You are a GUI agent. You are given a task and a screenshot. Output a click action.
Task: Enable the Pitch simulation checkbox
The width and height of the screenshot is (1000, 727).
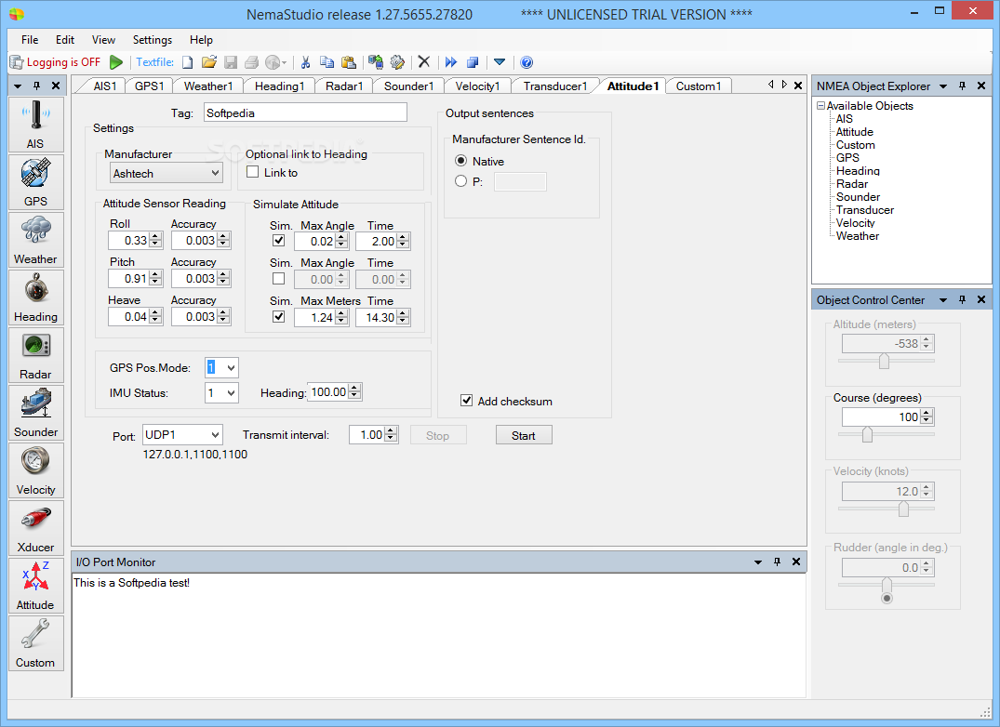coord(278,279)
